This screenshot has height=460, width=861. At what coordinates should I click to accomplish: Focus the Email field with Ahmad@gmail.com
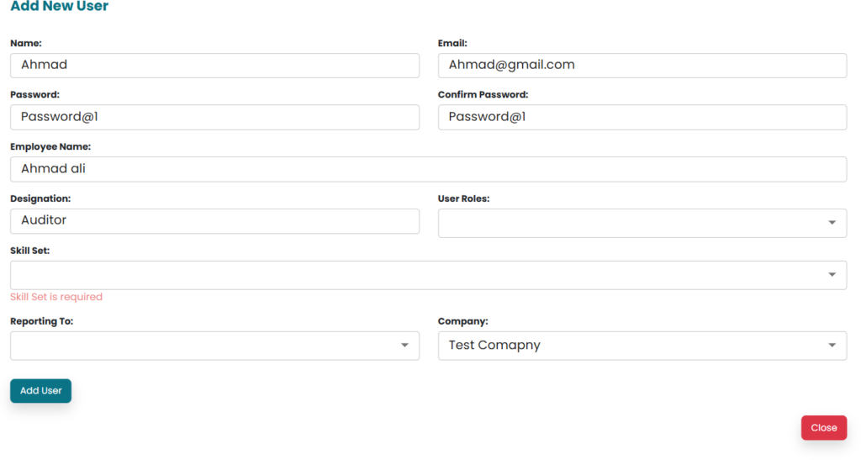642,66
